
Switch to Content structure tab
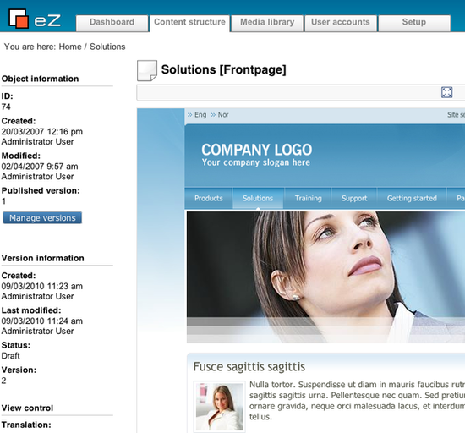click(x=189, y=23)
